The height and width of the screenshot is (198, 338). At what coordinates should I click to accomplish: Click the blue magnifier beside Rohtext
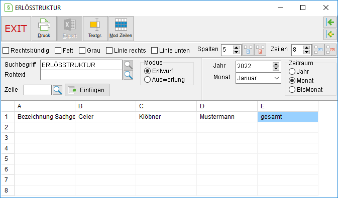128,75
